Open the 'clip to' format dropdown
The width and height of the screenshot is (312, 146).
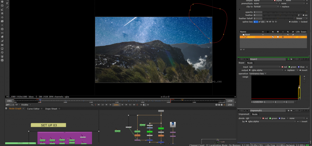pyautogui.click(x=266, y=7)
